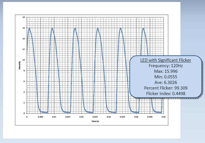Select the first waveform peak near 0.001 s
Screen dimensions: 205x143
click(29, 28)
